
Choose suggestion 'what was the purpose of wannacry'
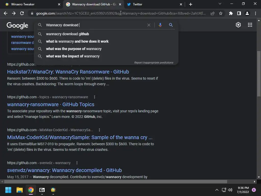click(106, 49)
